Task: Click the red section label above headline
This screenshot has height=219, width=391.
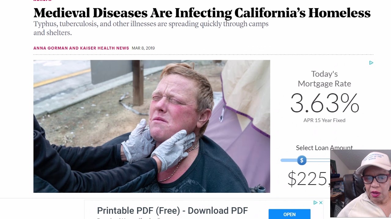Action: [42, 1]
